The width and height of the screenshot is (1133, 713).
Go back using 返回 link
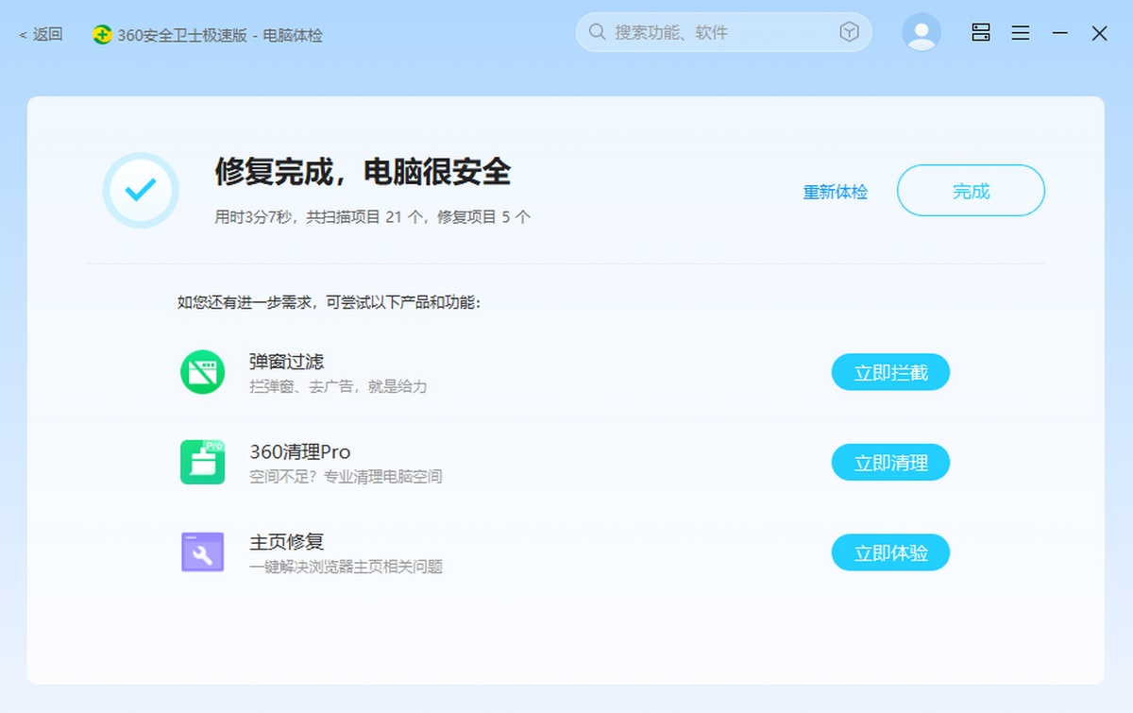point(41,35)
